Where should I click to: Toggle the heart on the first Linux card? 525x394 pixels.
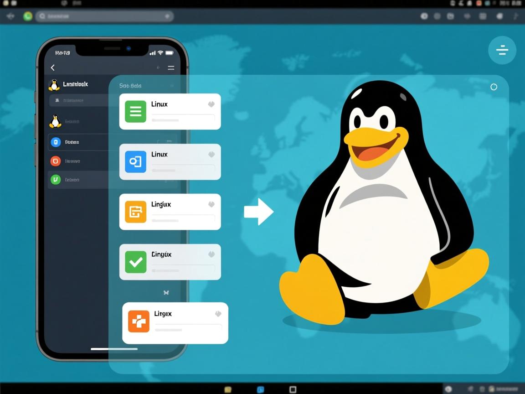click(x=211, y=104)
